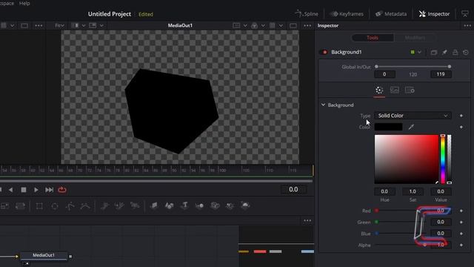Click the black Color swatch
The height and width of the screenshot is (267, 474).
pos(388,127)
